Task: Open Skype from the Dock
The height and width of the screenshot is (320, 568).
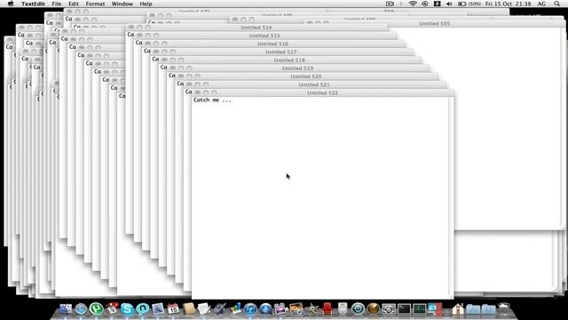Action: pos(127,308)
